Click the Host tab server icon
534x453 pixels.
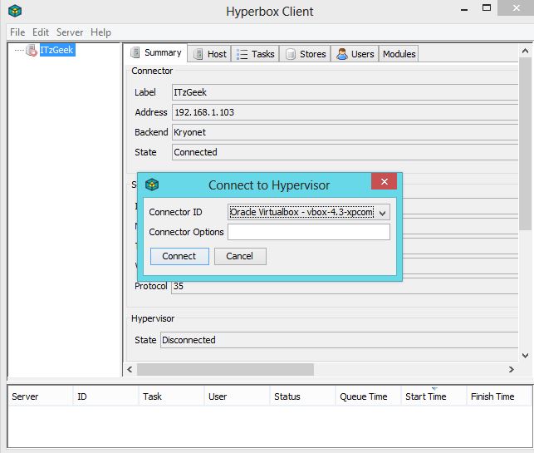click(x=198, y=54)
